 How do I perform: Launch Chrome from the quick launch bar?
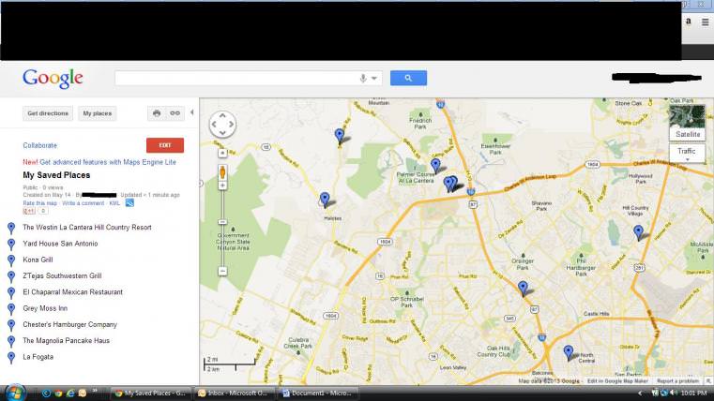(58, 394)
